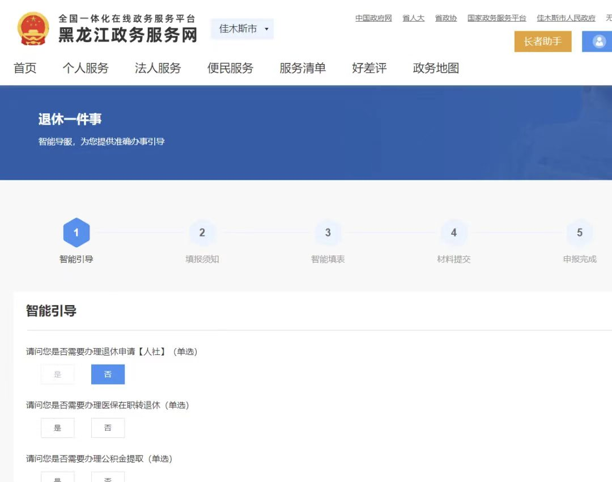Choose 否 for 医保在职转退休 question
Screen dimensions: 612x482
click(108, 428)
